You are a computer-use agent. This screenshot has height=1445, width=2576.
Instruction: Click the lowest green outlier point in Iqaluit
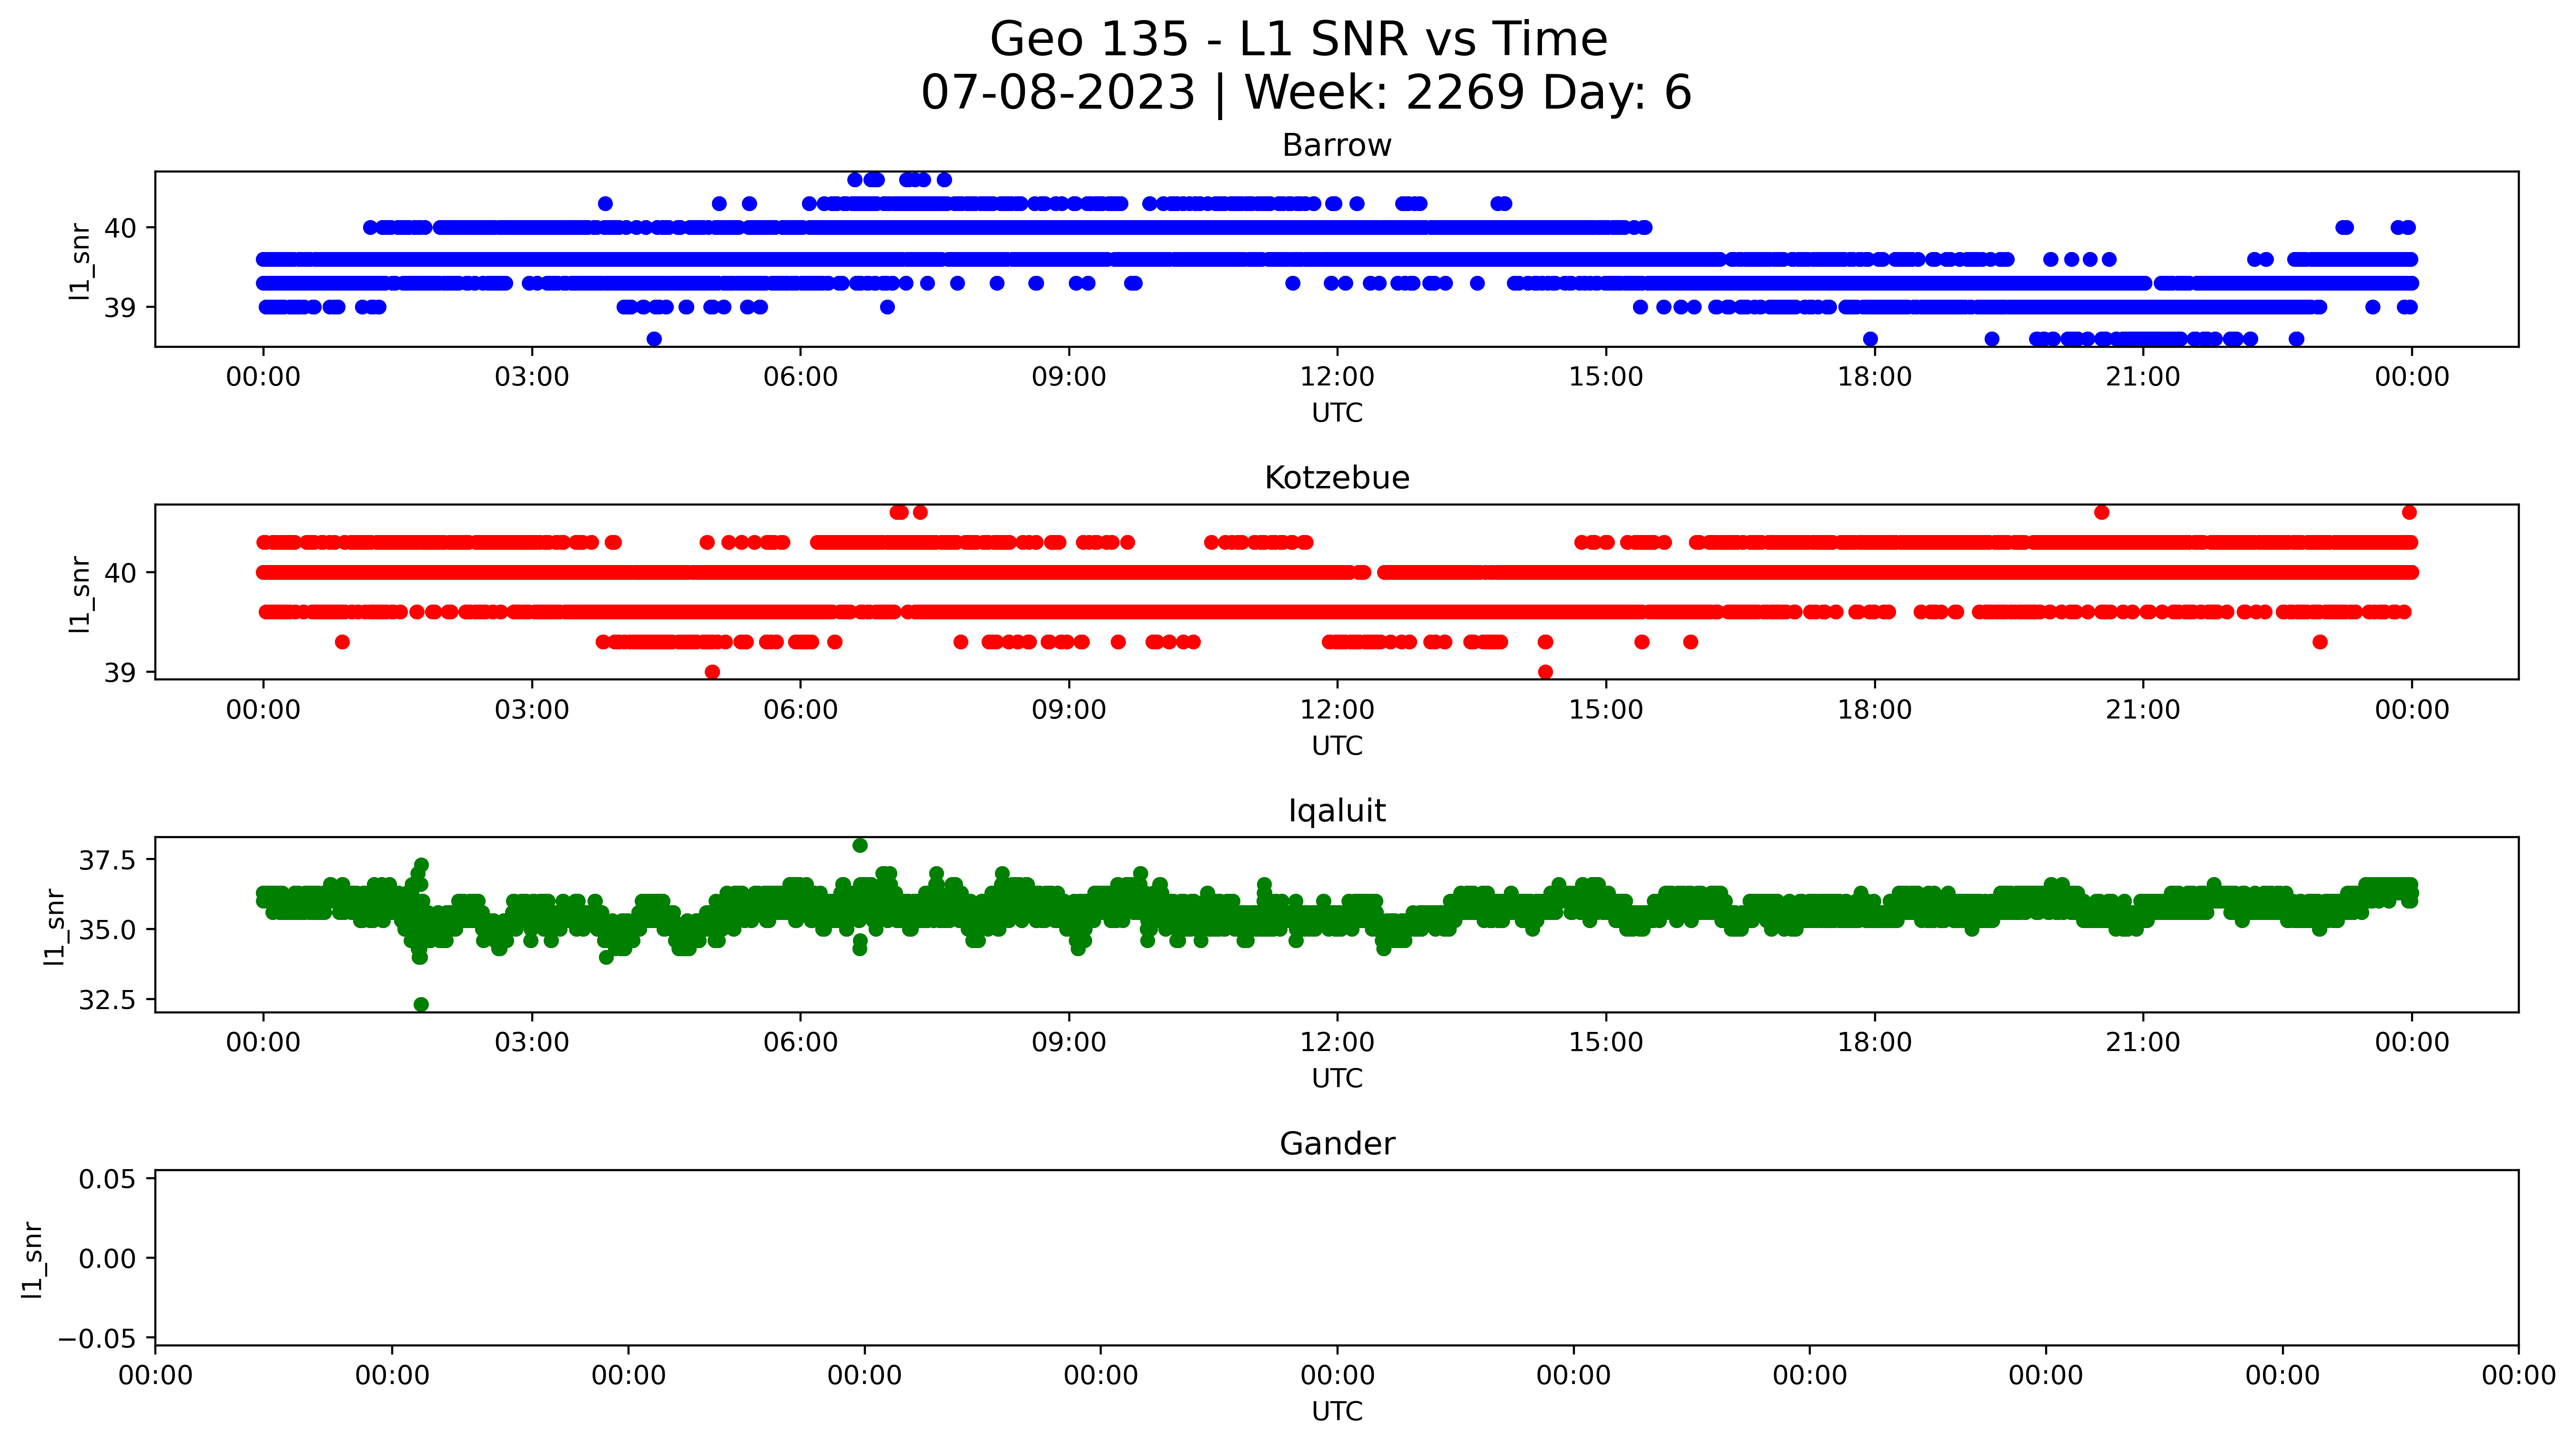[x=421, y=1004]
